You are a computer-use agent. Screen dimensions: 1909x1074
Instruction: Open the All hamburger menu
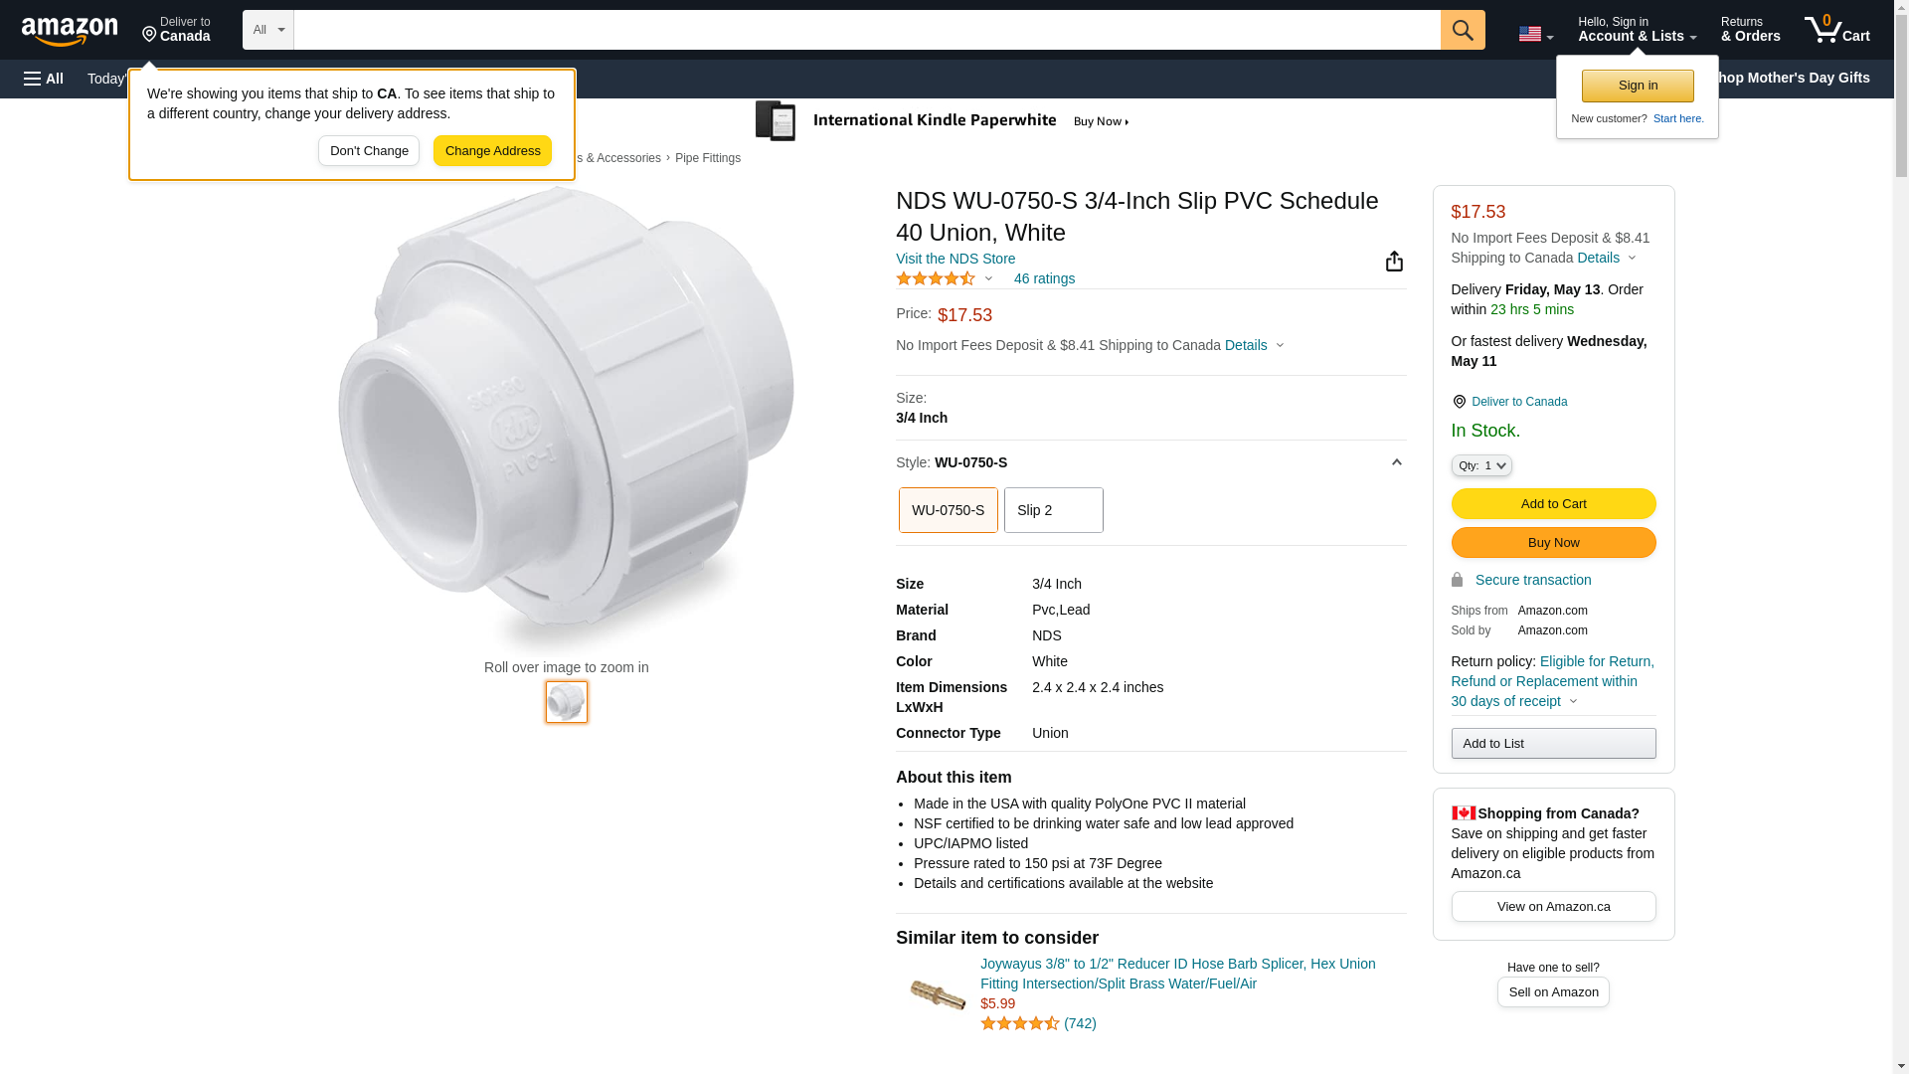pyautogui.click(x=44, y=79)
